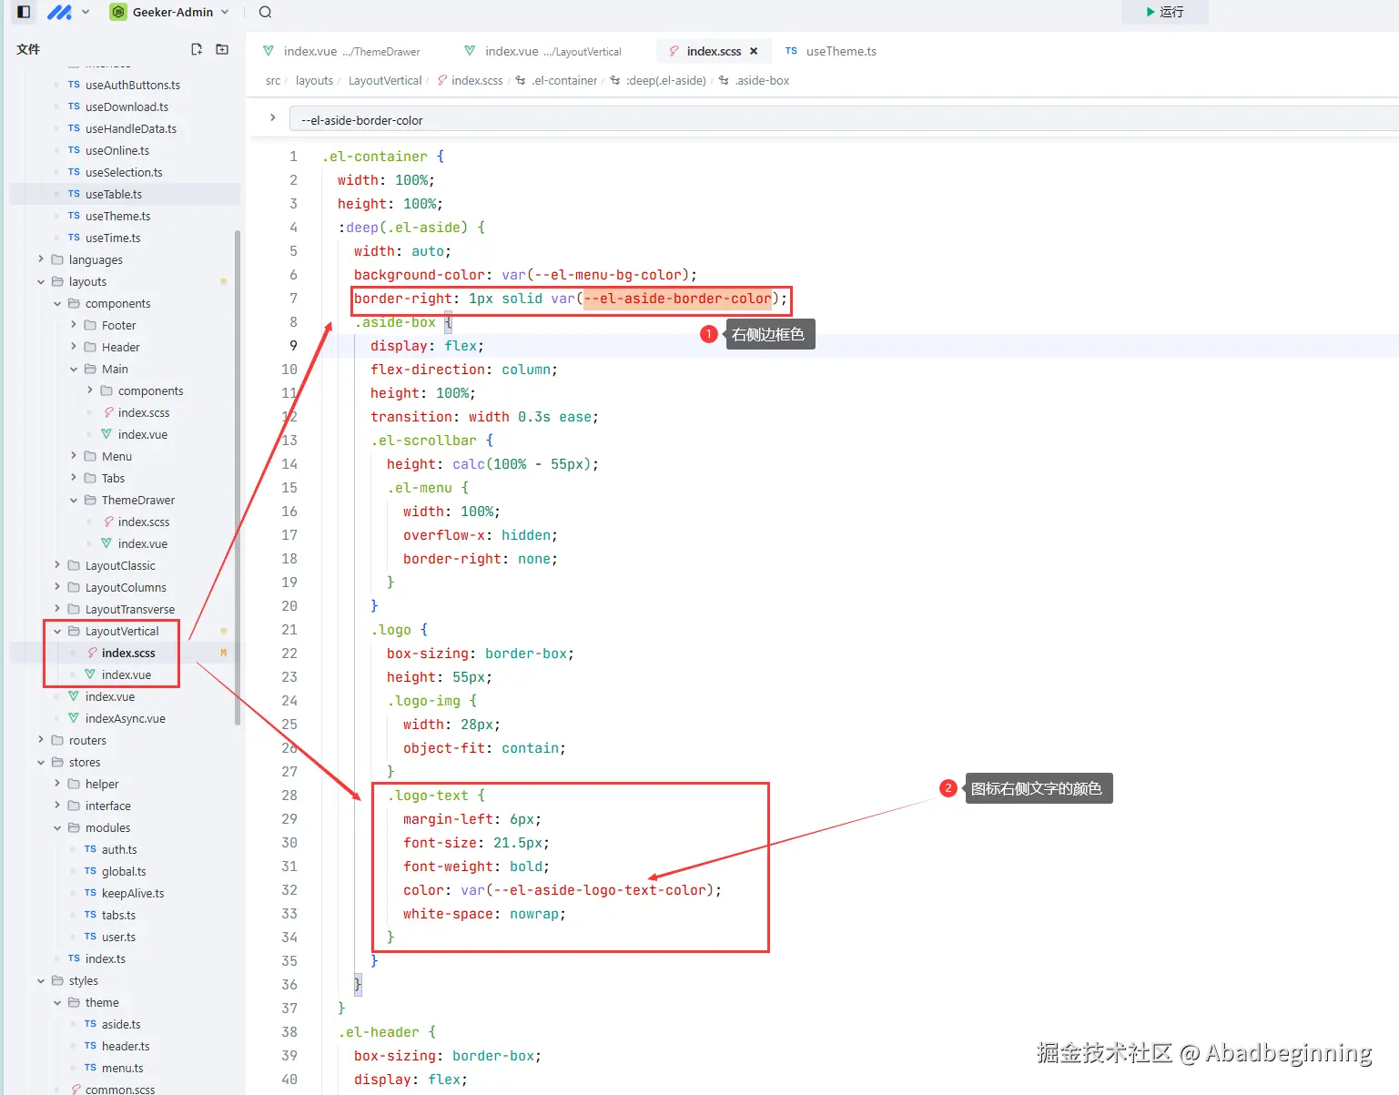The image size is (1399, 1095).
Task: Expand the LayoutClassic folder
Action: pyautogui.click(x=120, y=565)
